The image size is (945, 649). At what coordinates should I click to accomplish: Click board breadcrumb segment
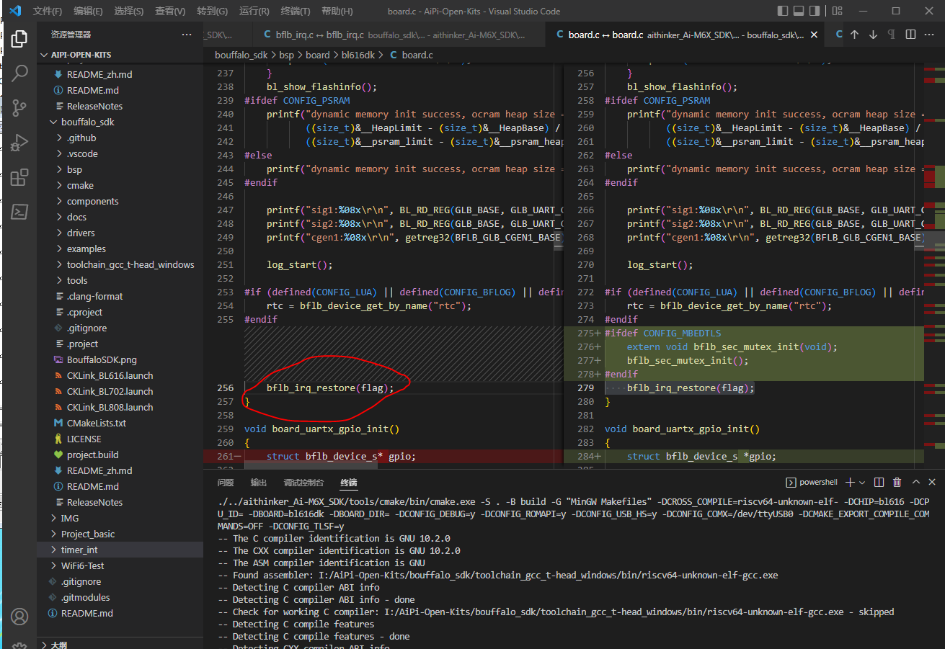click(318, 55)
